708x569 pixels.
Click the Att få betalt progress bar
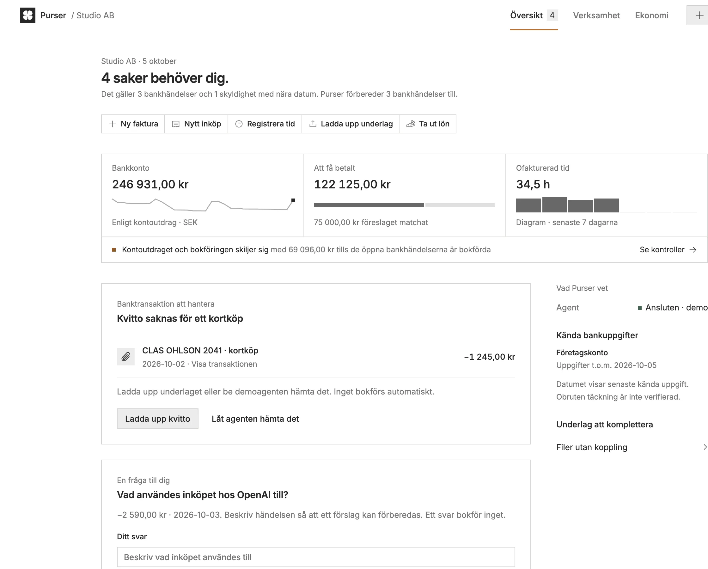point(404,205)
